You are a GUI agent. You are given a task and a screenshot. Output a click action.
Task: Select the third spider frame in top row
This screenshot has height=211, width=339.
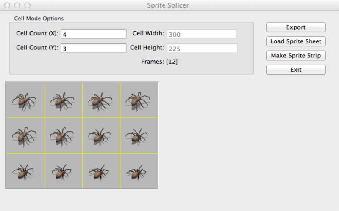tap(101, 100)
